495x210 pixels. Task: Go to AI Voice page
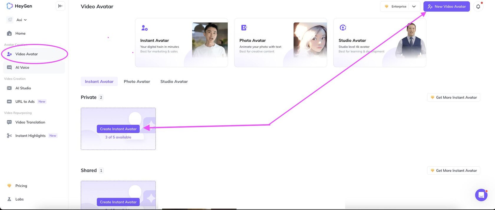point(34,68)
